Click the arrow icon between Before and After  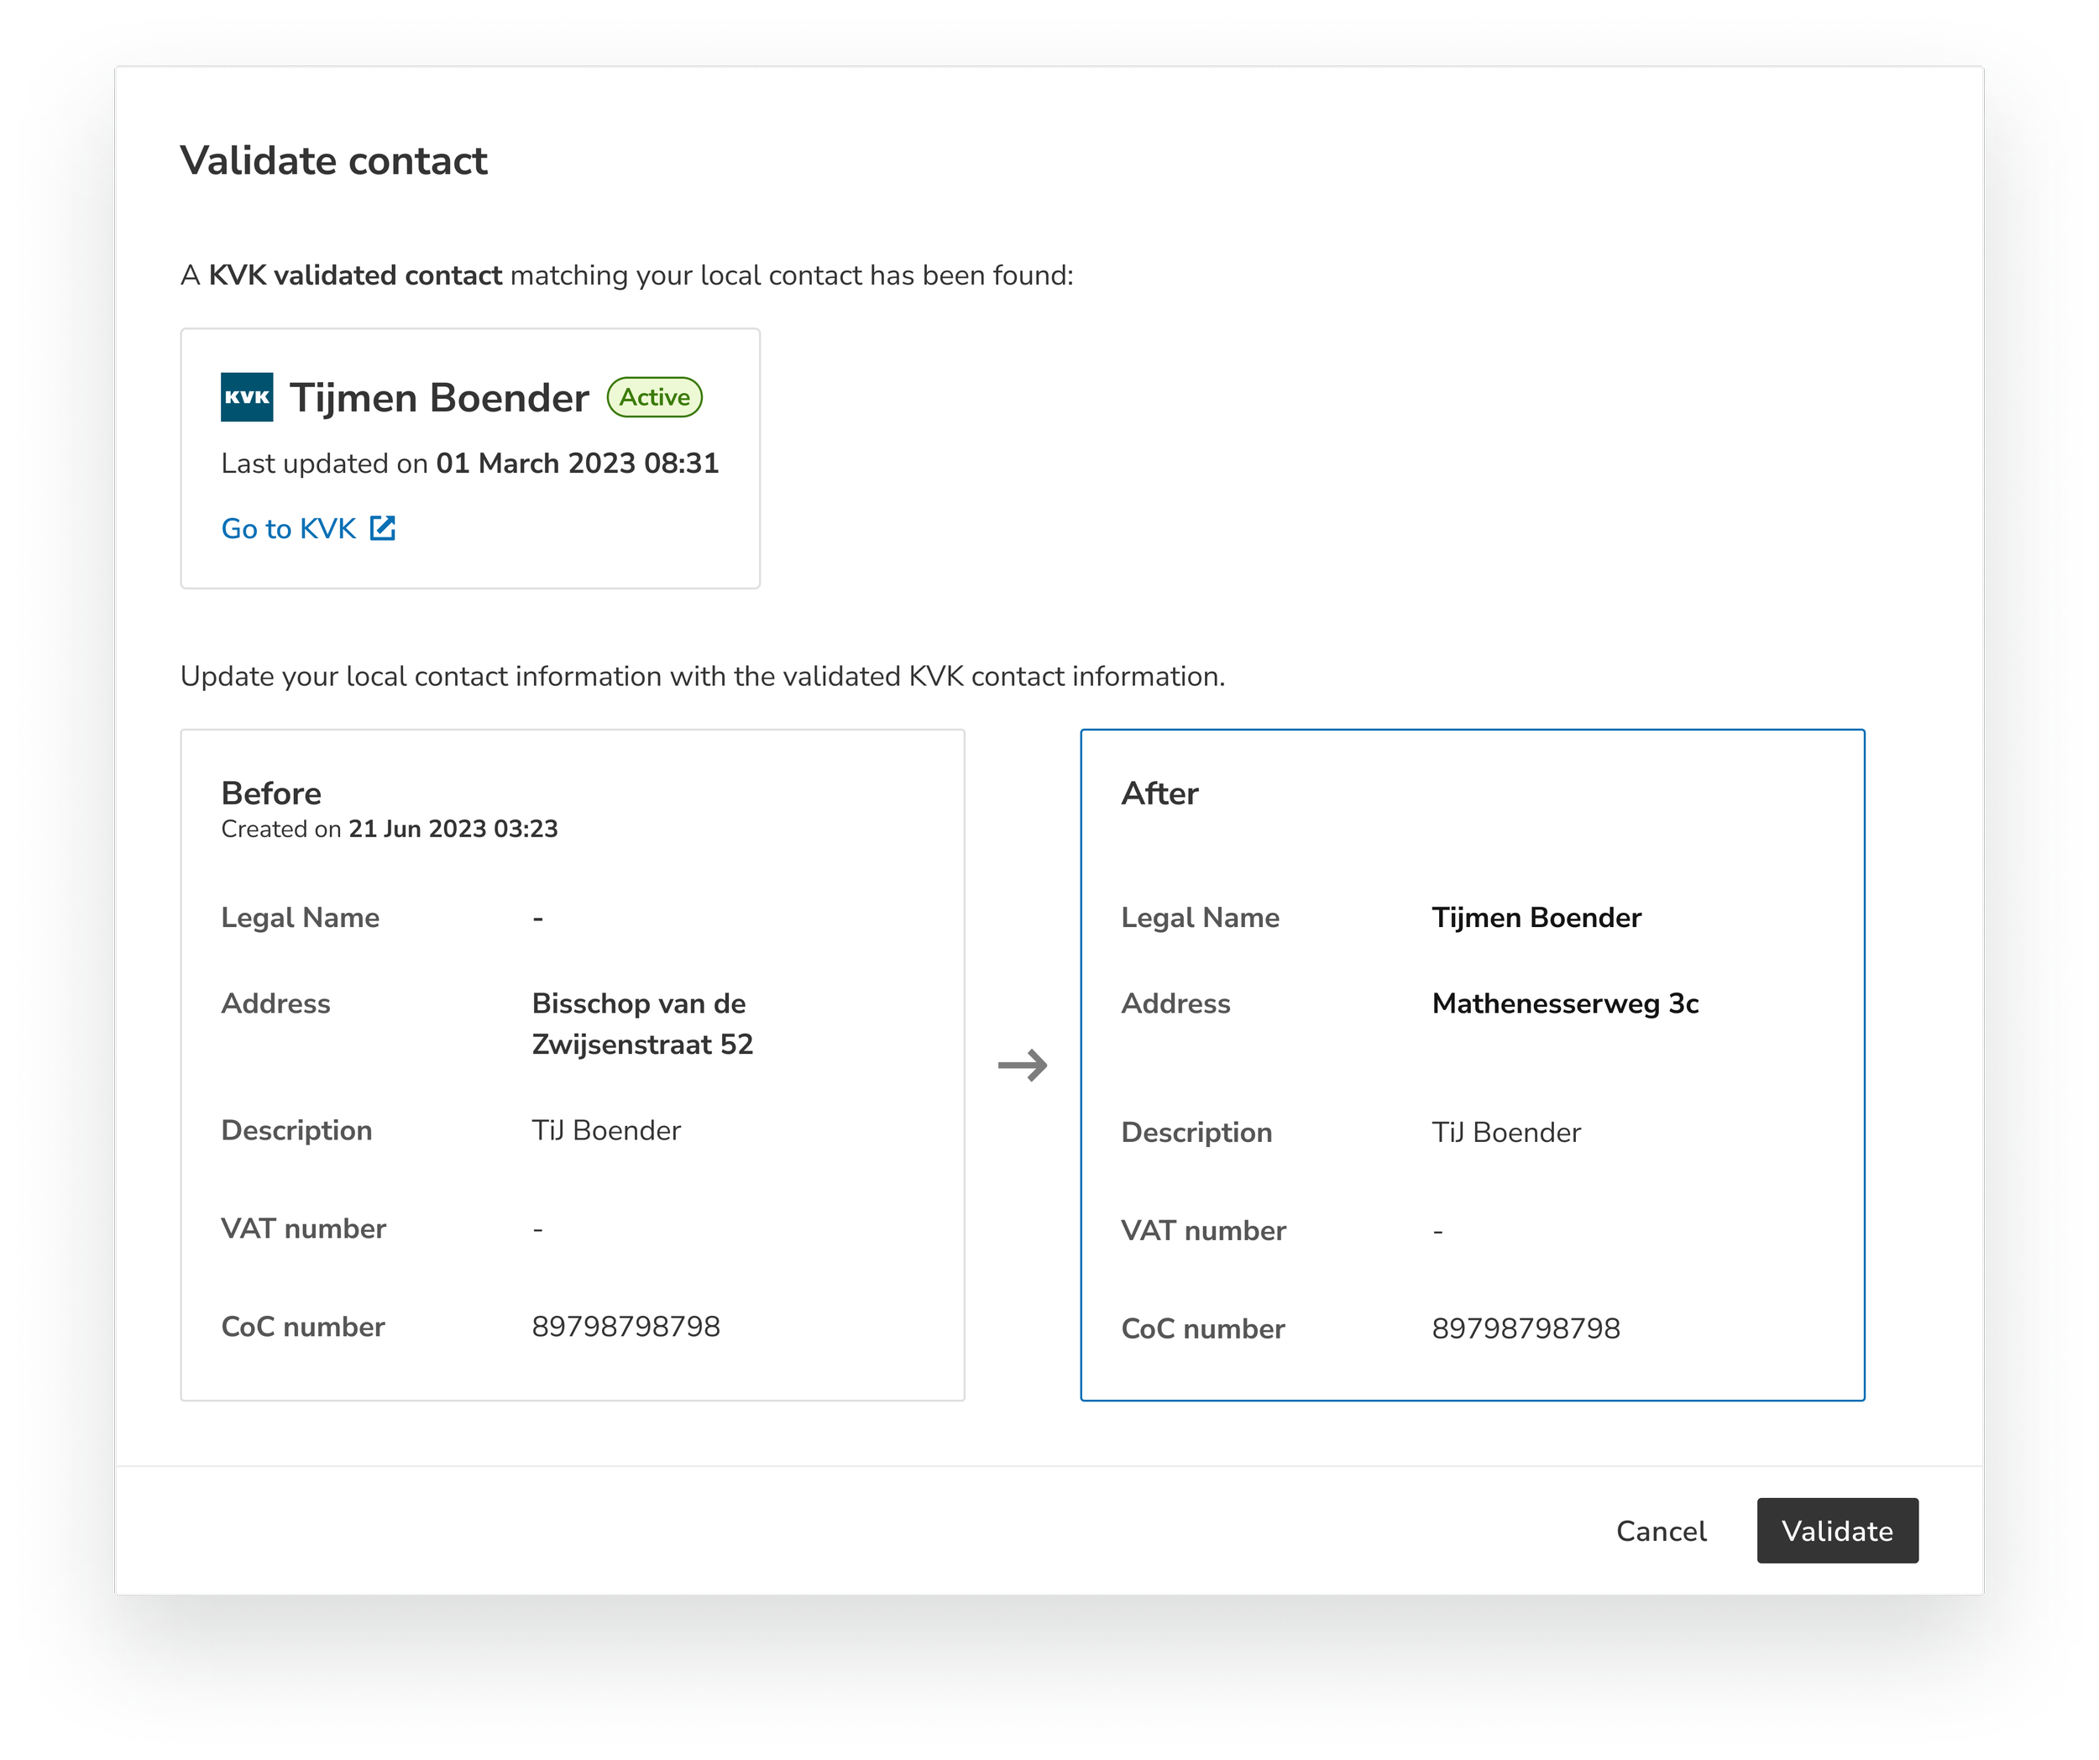tap(1023, 1065)
